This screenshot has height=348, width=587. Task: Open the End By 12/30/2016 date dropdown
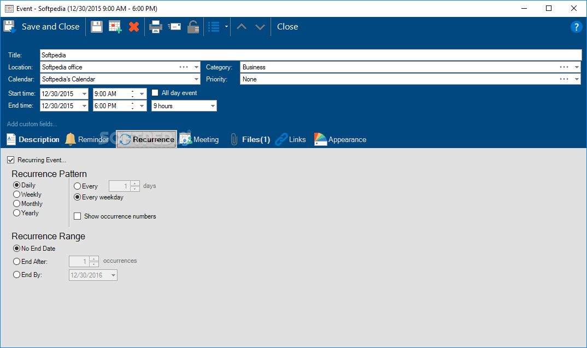[x=113, y=275]
